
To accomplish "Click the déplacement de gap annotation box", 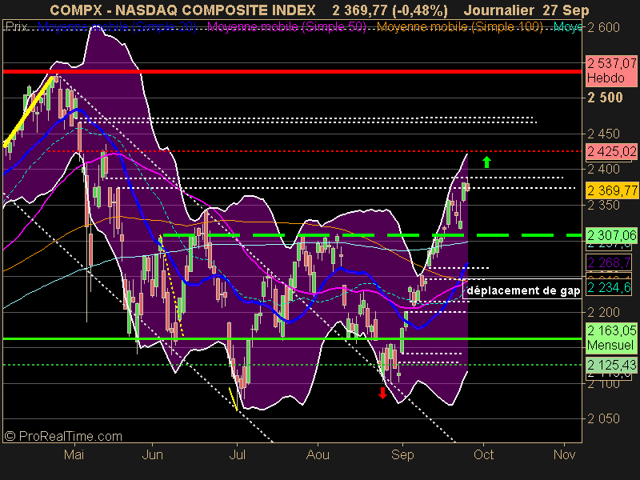I will 522,290.
